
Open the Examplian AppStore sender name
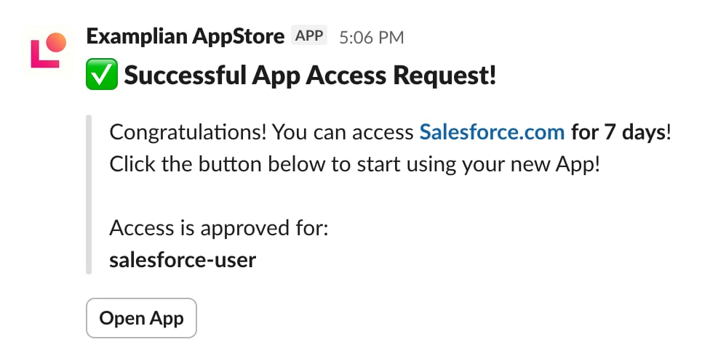pos(186,36)
